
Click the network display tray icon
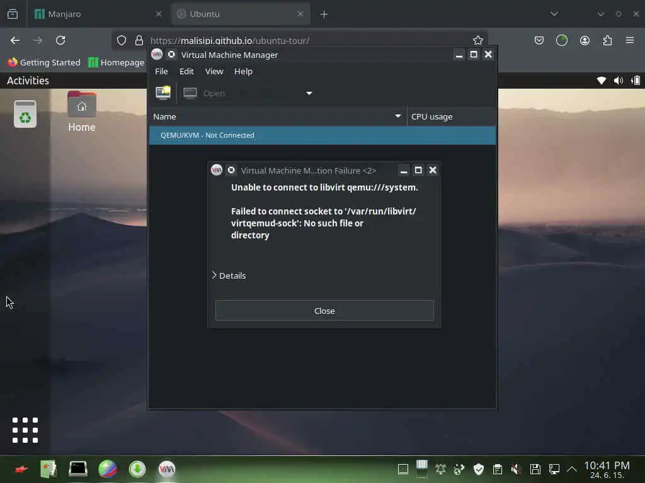pyautogui.click(x=554, y=469)
